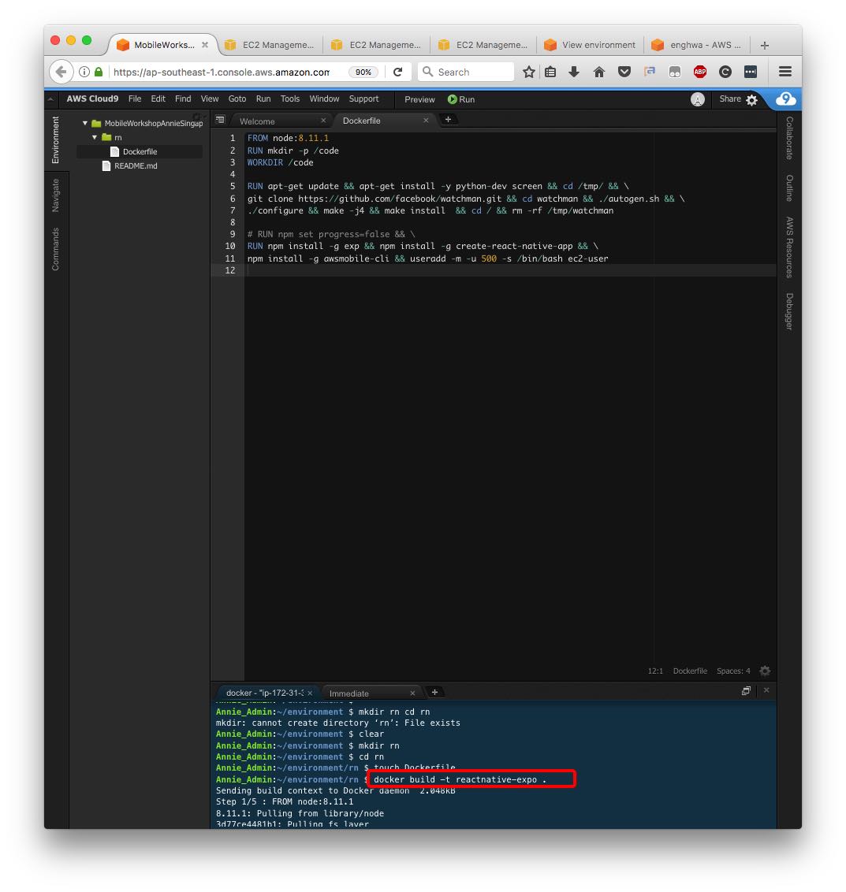Go back using the browser back arrow
The width and height of the screenshot is (846, 892).
coord(61,72)
